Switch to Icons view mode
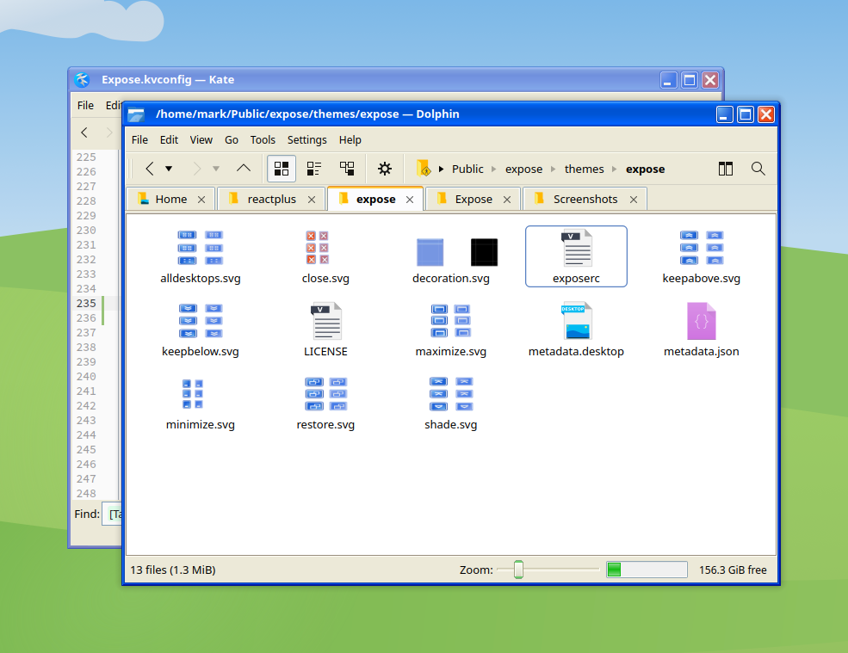Screen dimensions: 848x653 pos(282,169)
